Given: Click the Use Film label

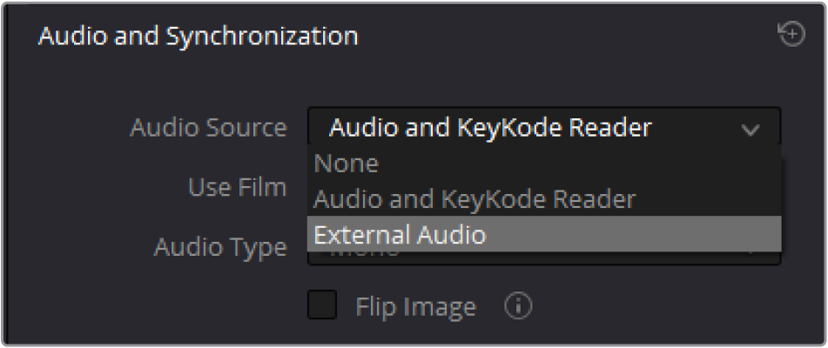Looking at the screenshot, I should (238, 187).
